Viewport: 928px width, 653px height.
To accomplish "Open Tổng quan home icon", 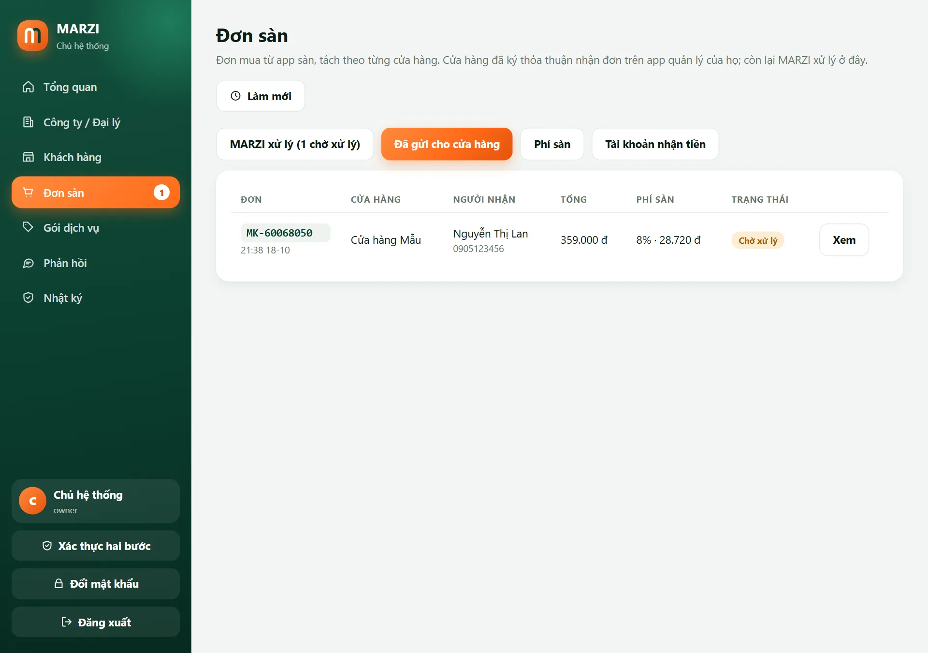I will 29,87.
